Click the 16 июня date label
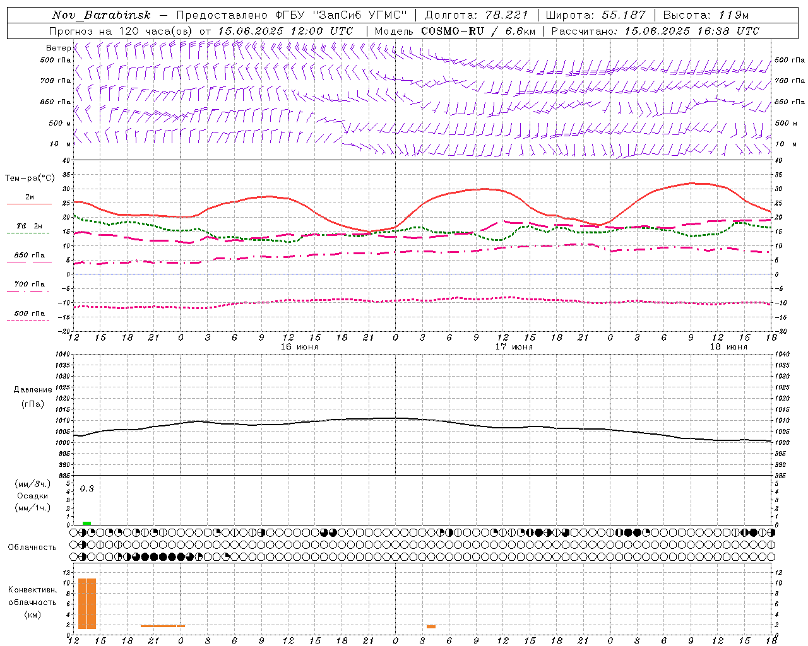The image size is (808, 646). [x=300, y=347]
